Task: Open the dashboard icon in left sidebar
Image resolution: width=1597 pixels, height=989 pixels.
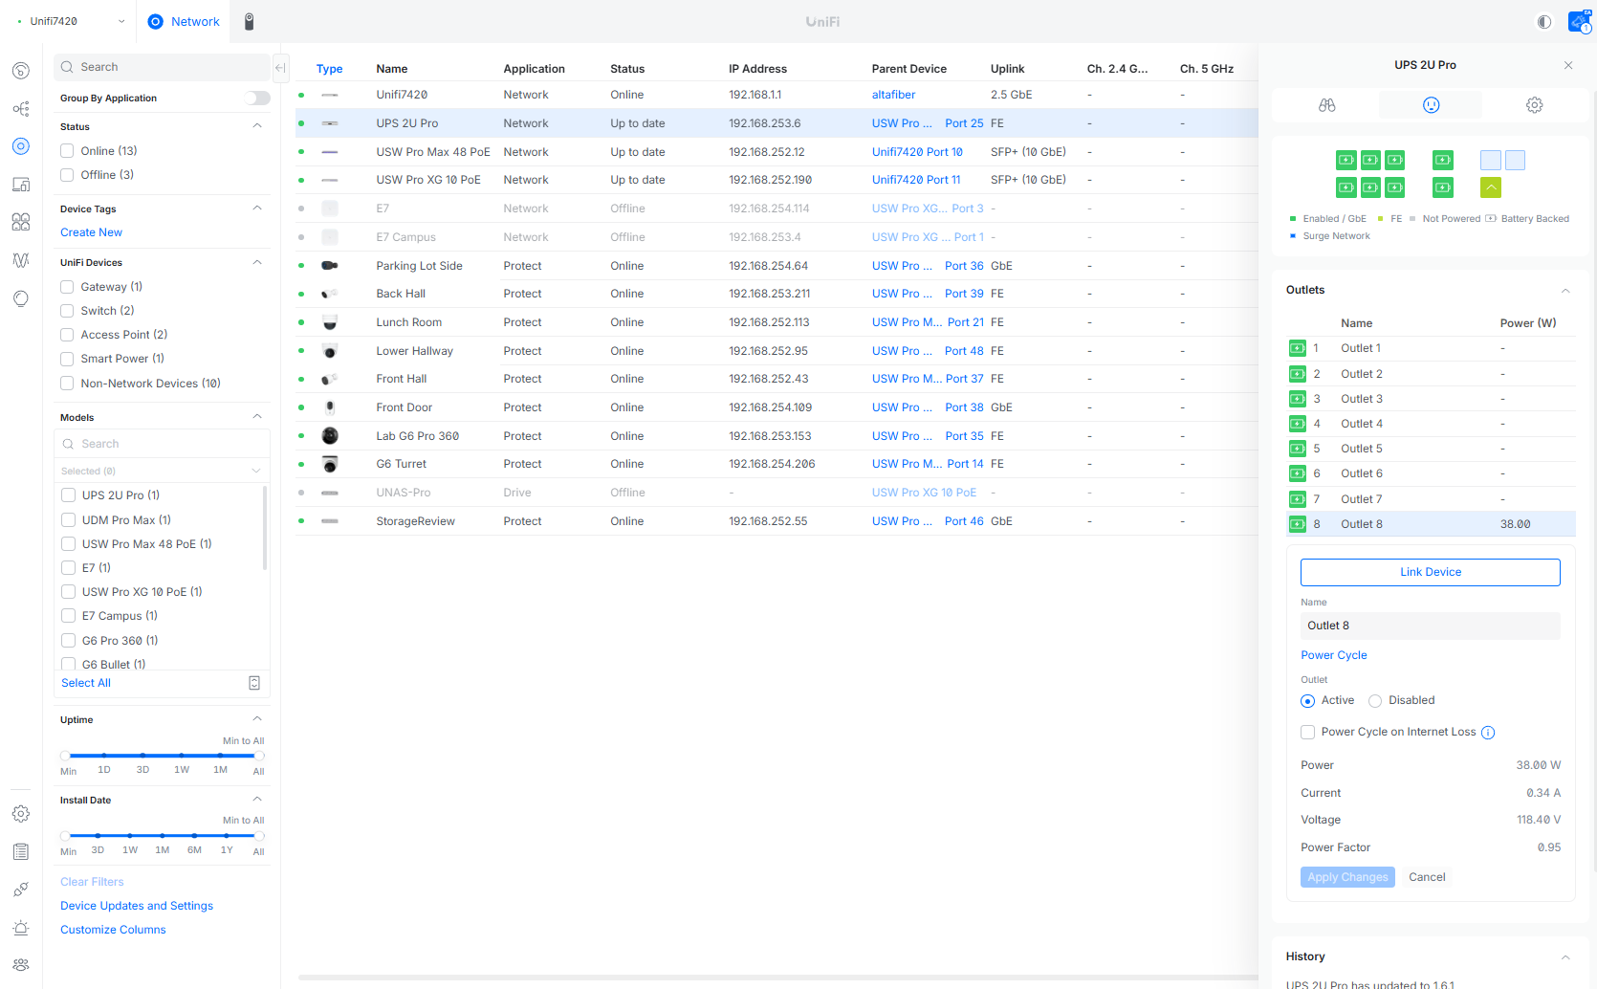Action: pyautogui.click(x=21, y=71)
